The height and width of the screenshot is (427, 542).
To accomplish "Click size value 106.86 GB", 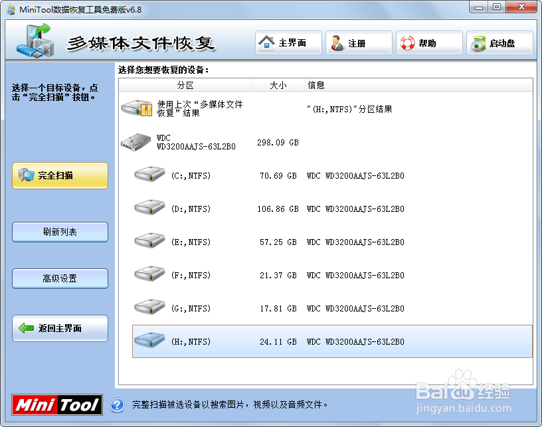I will tap(278, 209).
